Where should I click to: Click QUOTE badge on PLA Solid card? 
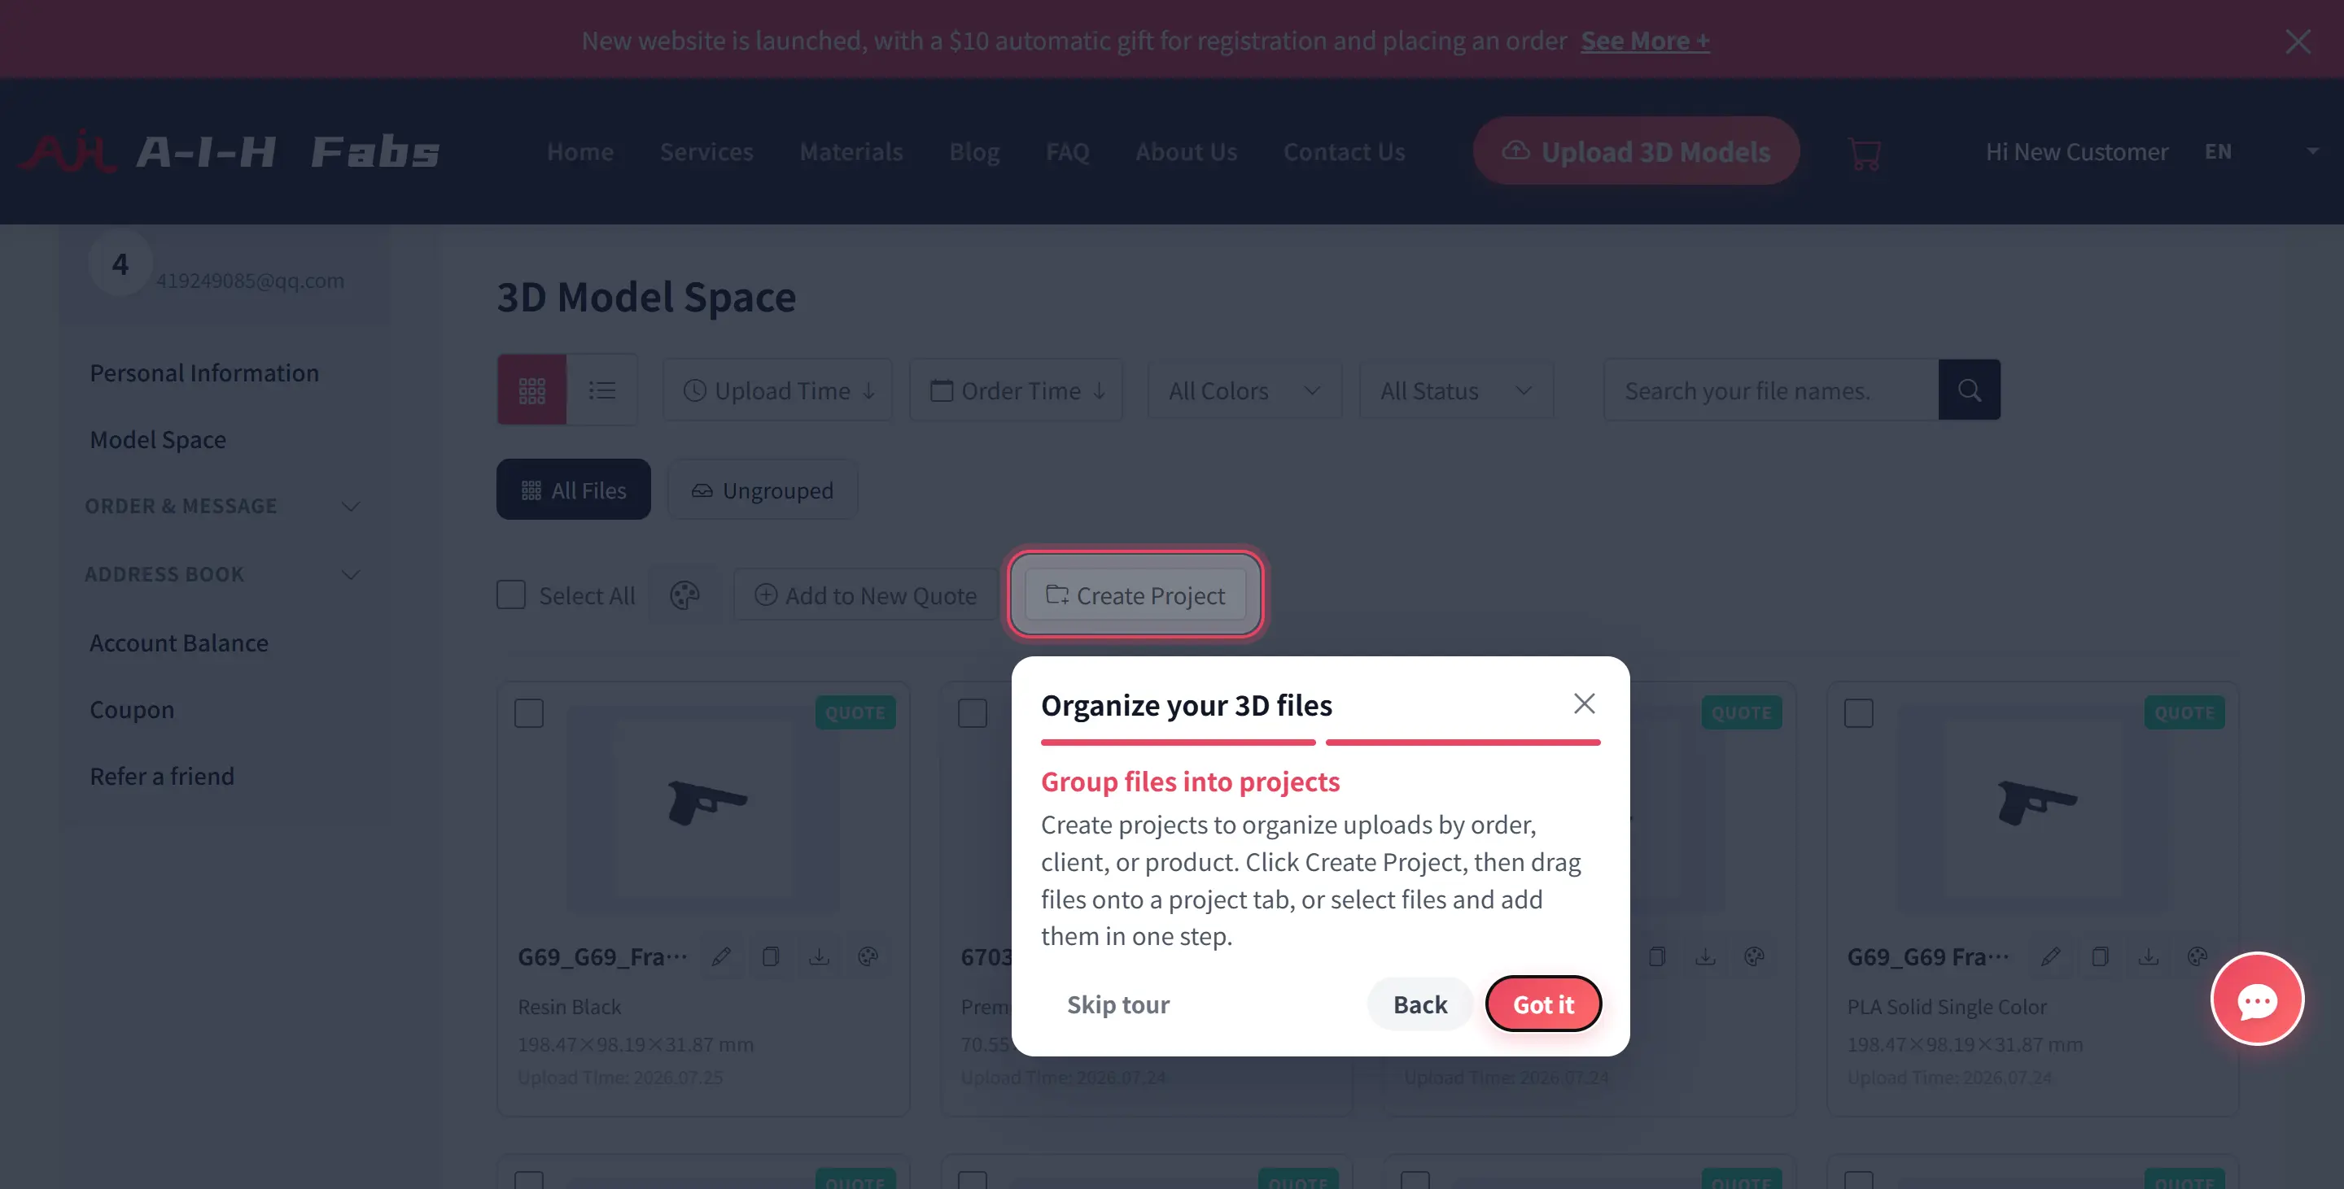(x=2184, y=712)
